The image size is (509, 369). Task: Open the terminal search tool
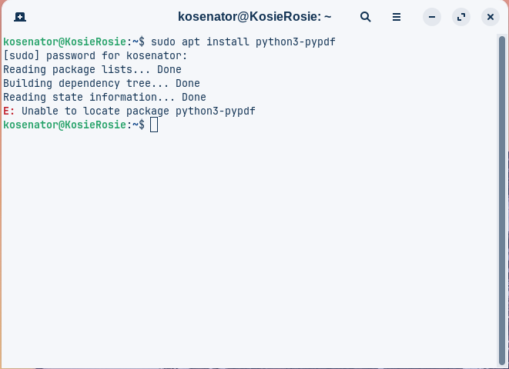pyautogui.click(x=366, y=17)
